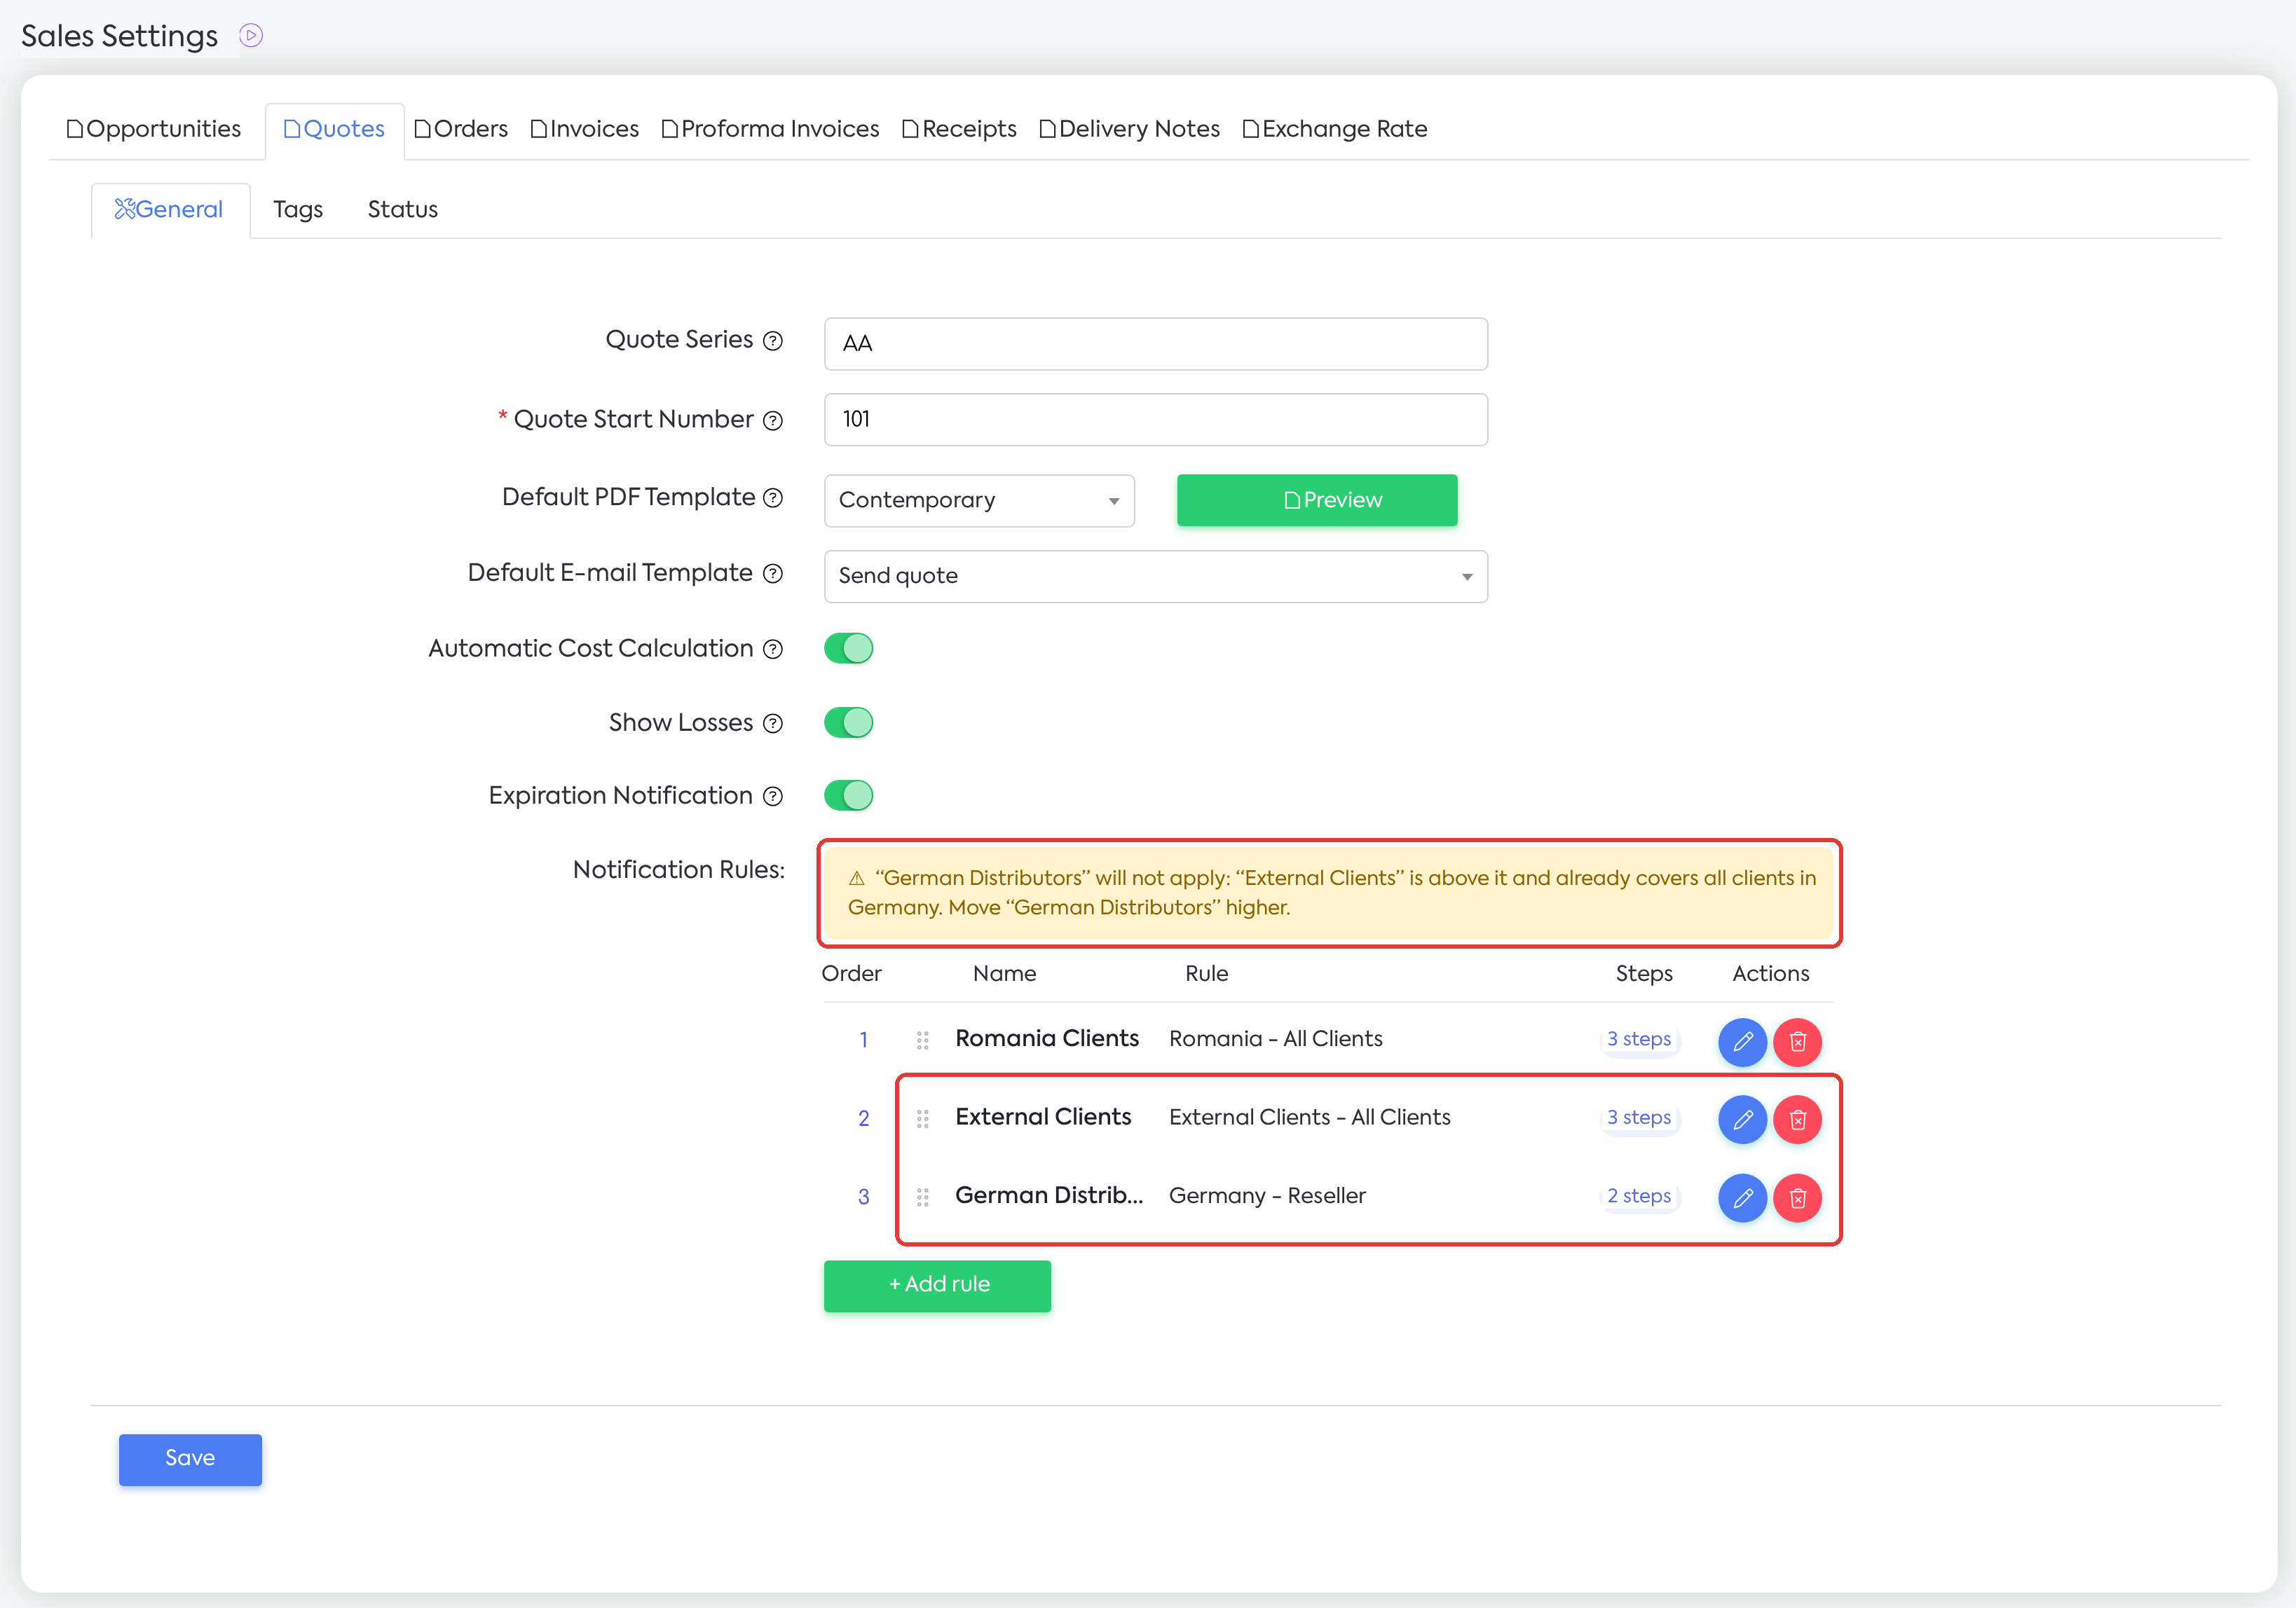
Task: Go to the Receipts tab
Action: coord(960,129)
